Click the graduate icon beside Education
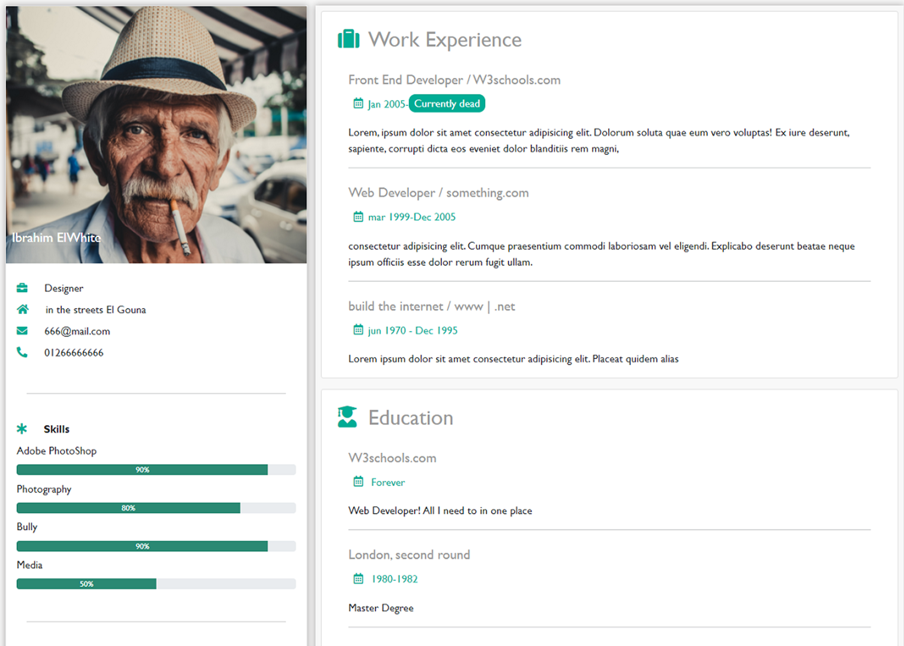Viewport: 904px width, 646px height. (347, 417)
